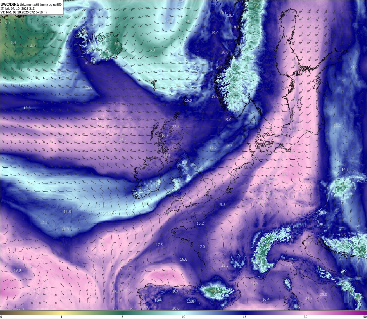This screenshot has width=367, height=319.
Task: Click the map value '19.6'
Action: coord(215,96)
